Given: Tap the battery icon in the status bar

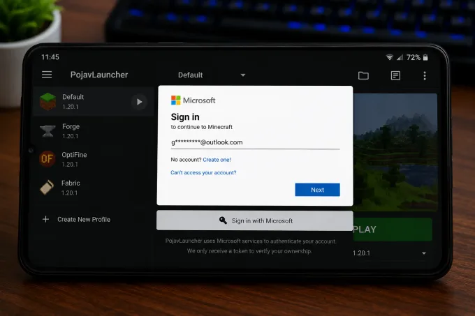Looking at the screenshot, I should 425,57.
